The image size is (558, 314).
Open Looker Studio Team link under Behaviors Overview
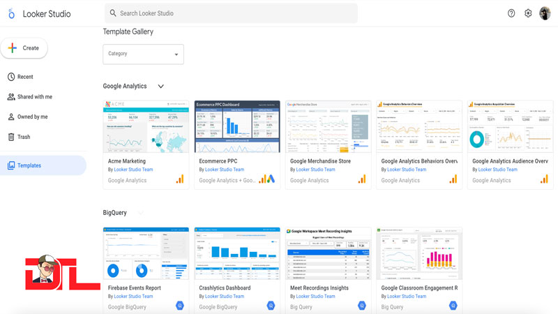coord(407,170)
